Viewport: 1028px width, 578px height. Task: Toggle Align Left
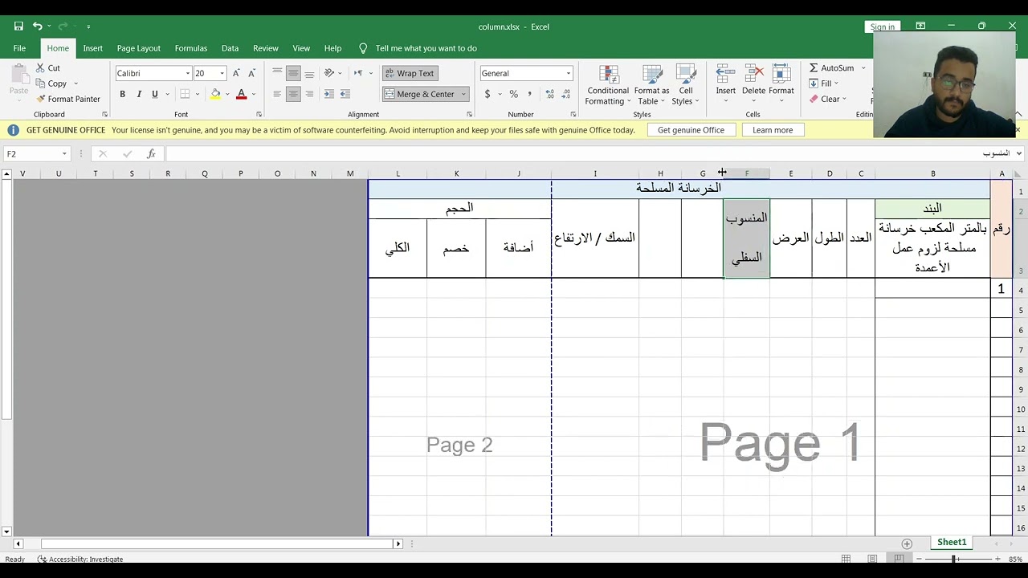tap(277, 94)
